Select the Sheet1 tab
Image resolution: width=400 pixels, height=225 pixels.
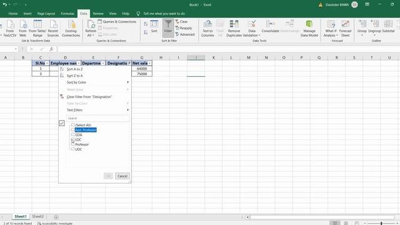21,217
